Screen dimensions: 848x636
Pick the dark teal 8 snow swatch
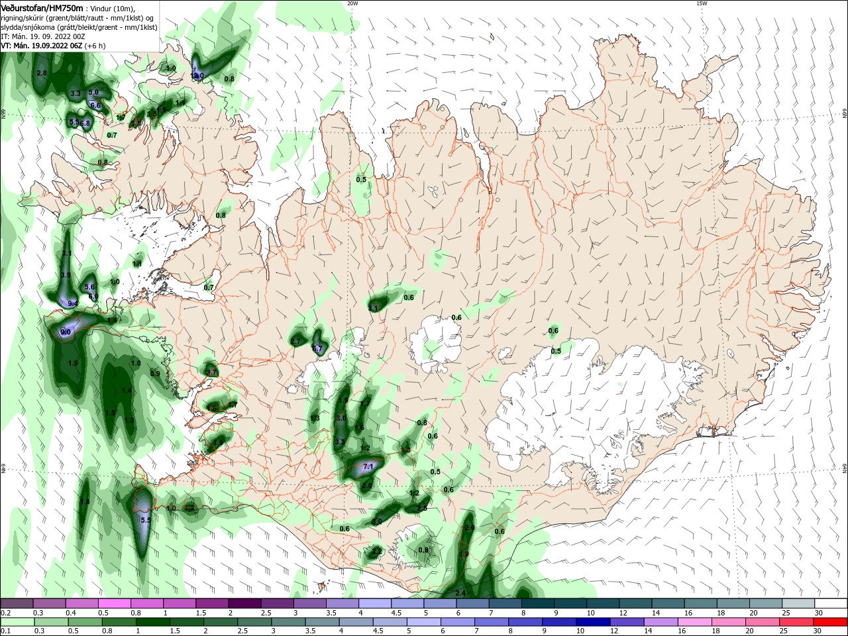click(x=537, y=604)
